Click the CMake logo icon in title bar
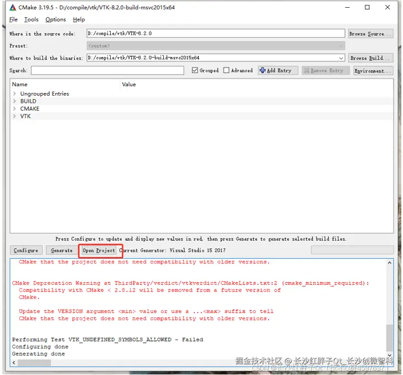This screenshot has height=375, width=403. coord(13,7)
